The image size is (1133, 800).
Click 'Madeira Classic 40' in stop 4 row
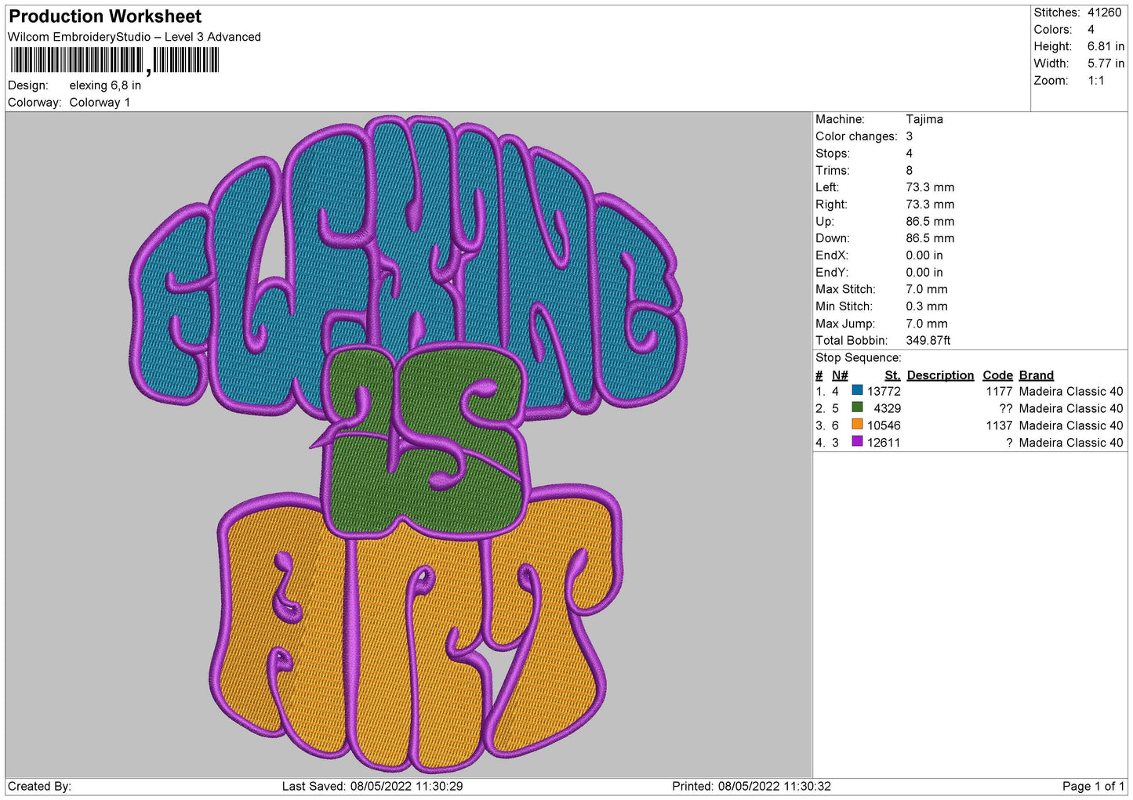[1071, 443]
